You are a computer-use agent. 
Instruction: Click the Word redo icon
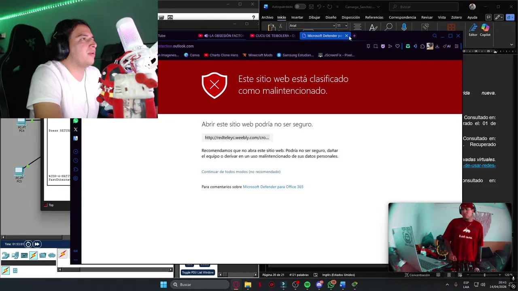click(x=329, y=6)
